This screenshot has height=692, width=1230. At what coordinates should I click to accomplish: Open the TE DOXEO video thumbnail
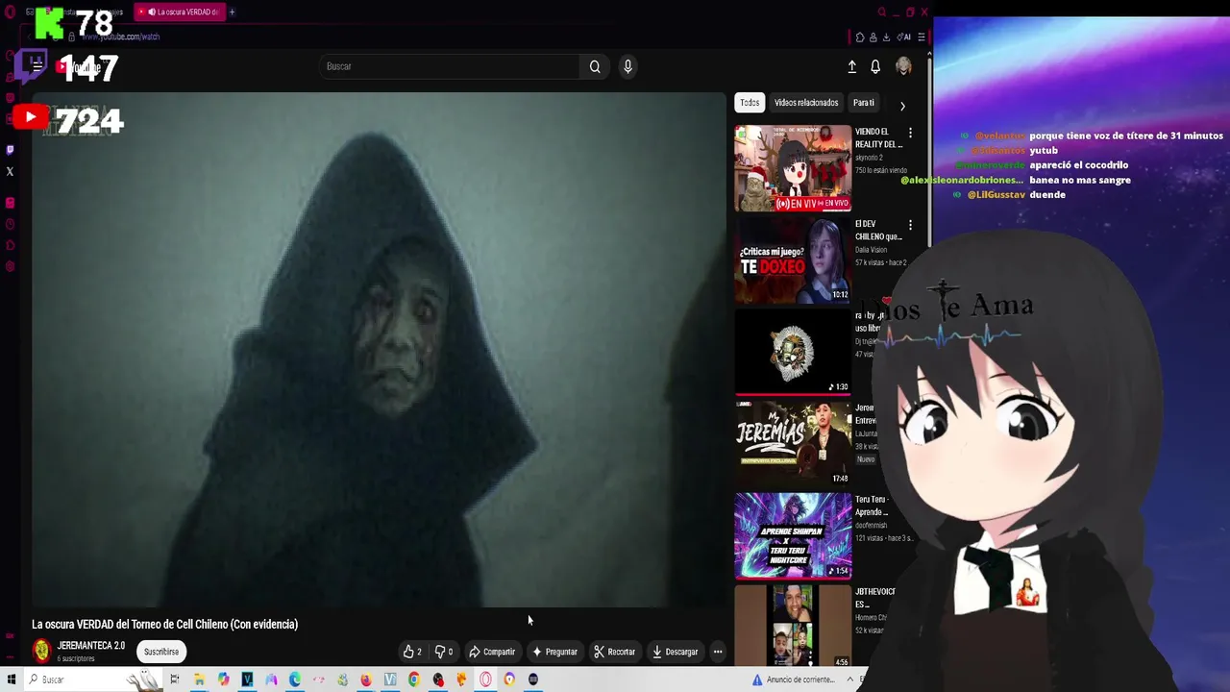[x=793, y=260]
